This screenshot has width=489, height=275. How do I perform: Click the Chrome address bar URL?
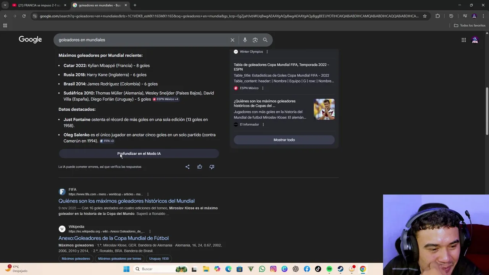point(229,16)
